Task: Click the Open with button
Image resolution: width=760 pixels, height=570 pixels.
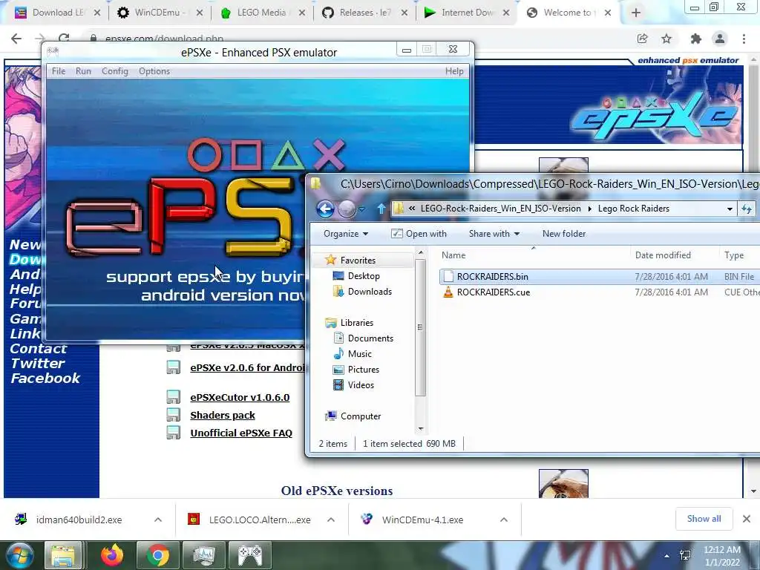Action: coord(419,234)
